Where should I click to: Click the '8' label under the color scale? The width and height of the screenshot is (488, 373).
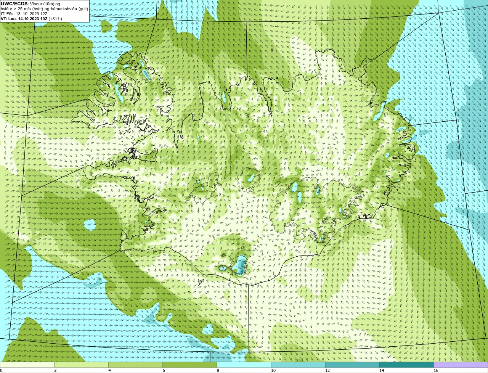pos(218,370)
